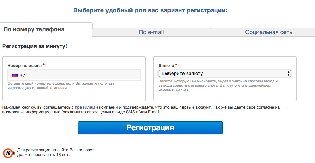Click the "Валюта" field label

coord(166,66)
